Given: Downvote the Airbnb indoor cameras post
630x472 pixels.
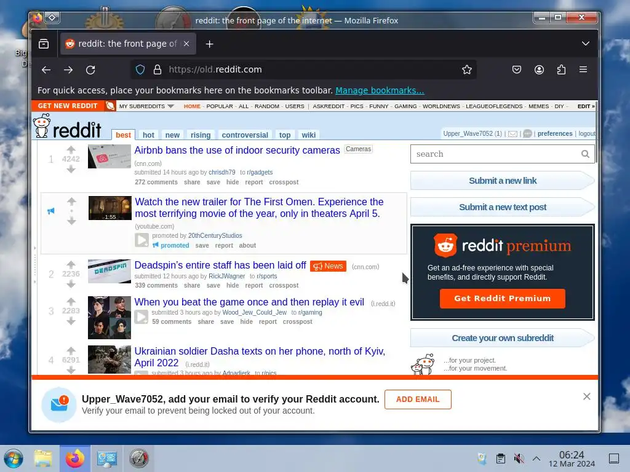Looking at the screenshot, I should [x=71, y=170].
